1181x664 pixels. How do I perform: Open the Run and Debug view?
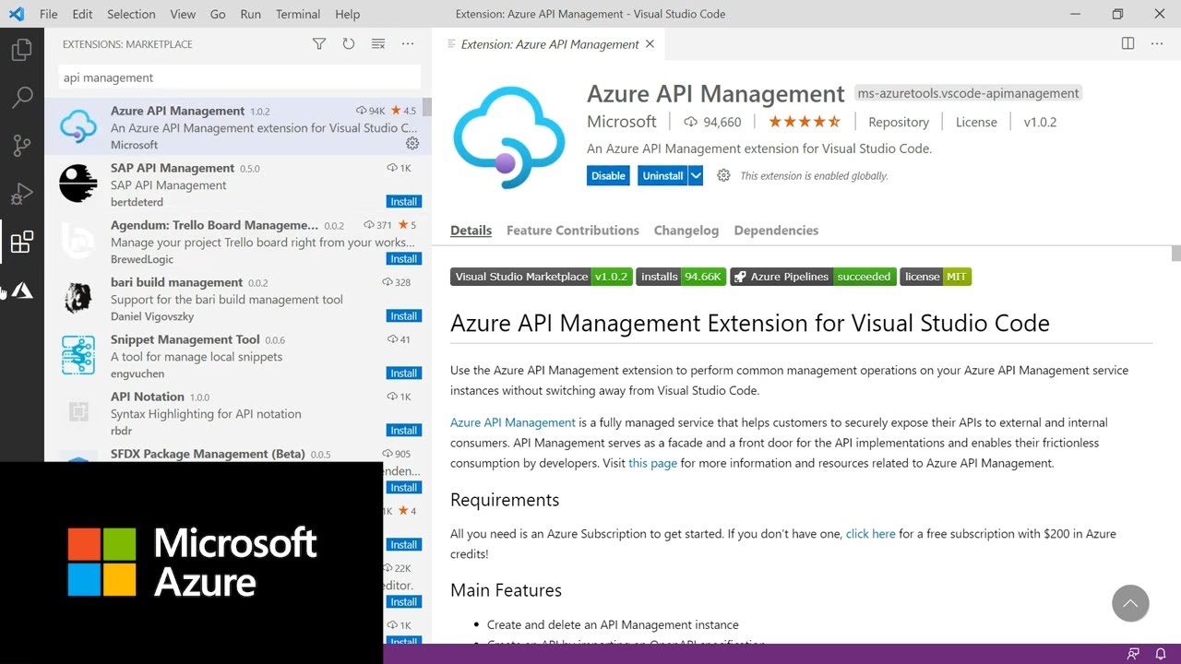21,194
